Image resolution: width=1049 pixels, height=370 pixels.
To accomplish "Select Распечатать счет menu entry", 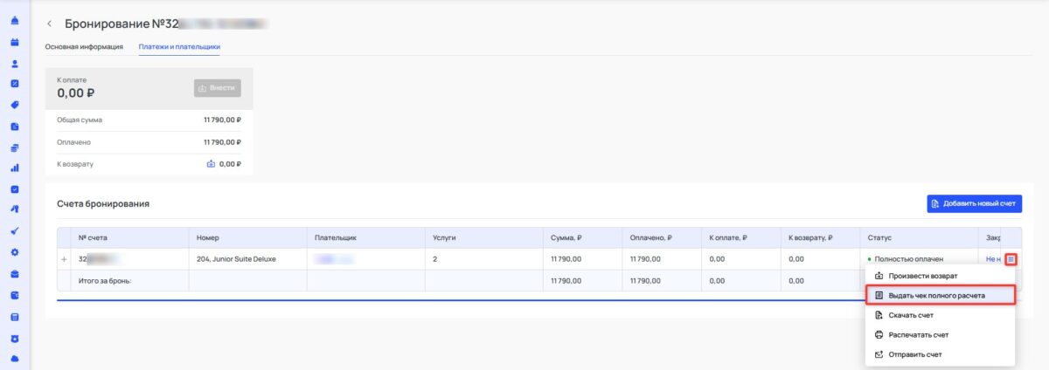I will point(918,334).
